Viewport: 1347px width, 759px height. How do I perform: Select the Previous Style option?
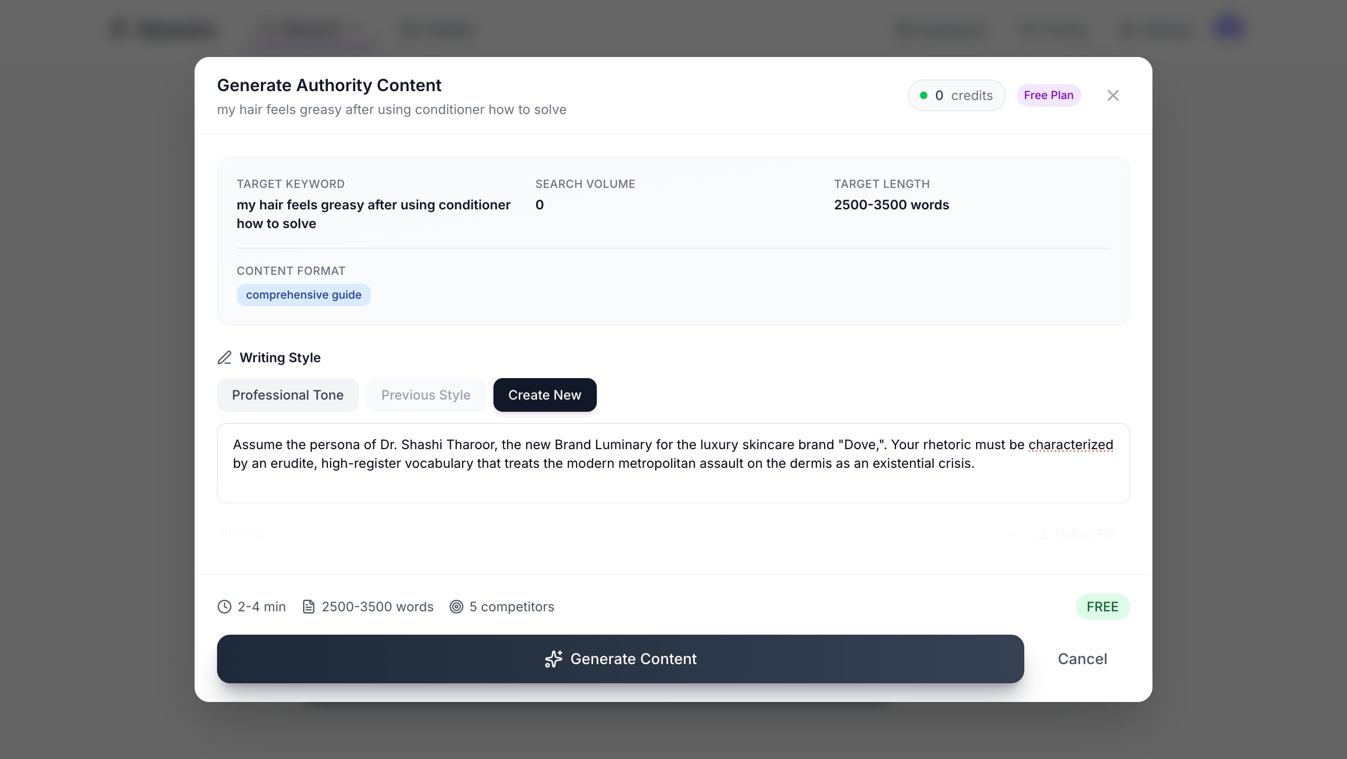pos(426,395)
